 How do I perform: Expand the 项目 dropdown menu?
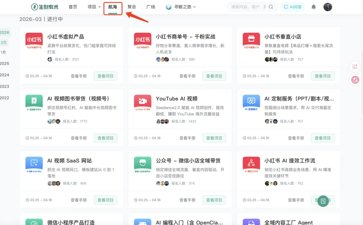pyautogui.click(x=94, y=7)
